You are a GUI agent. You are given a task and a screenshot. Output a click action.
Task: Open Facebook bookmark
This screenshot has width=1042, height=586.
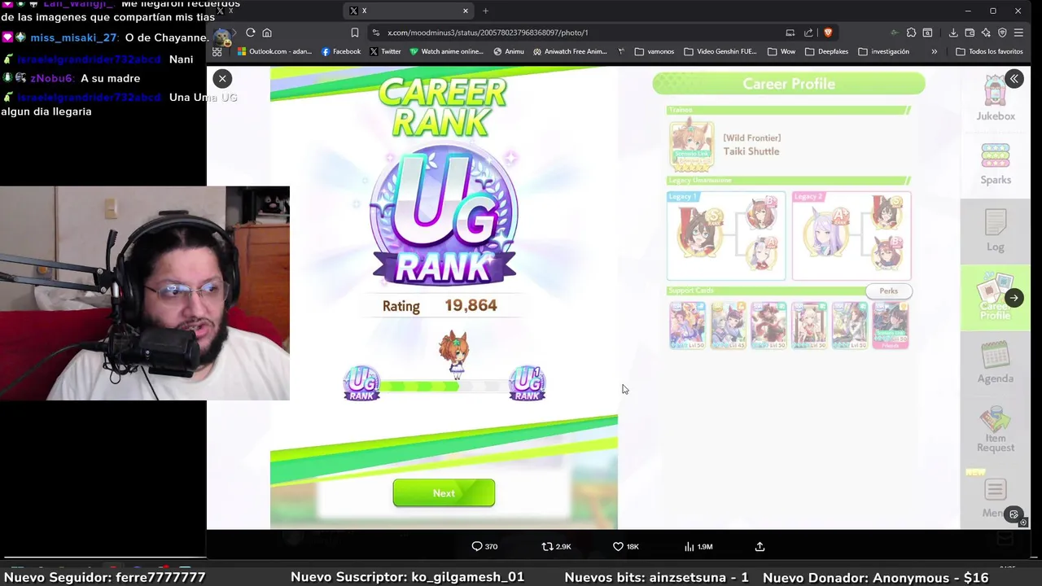tap(341, 51)
